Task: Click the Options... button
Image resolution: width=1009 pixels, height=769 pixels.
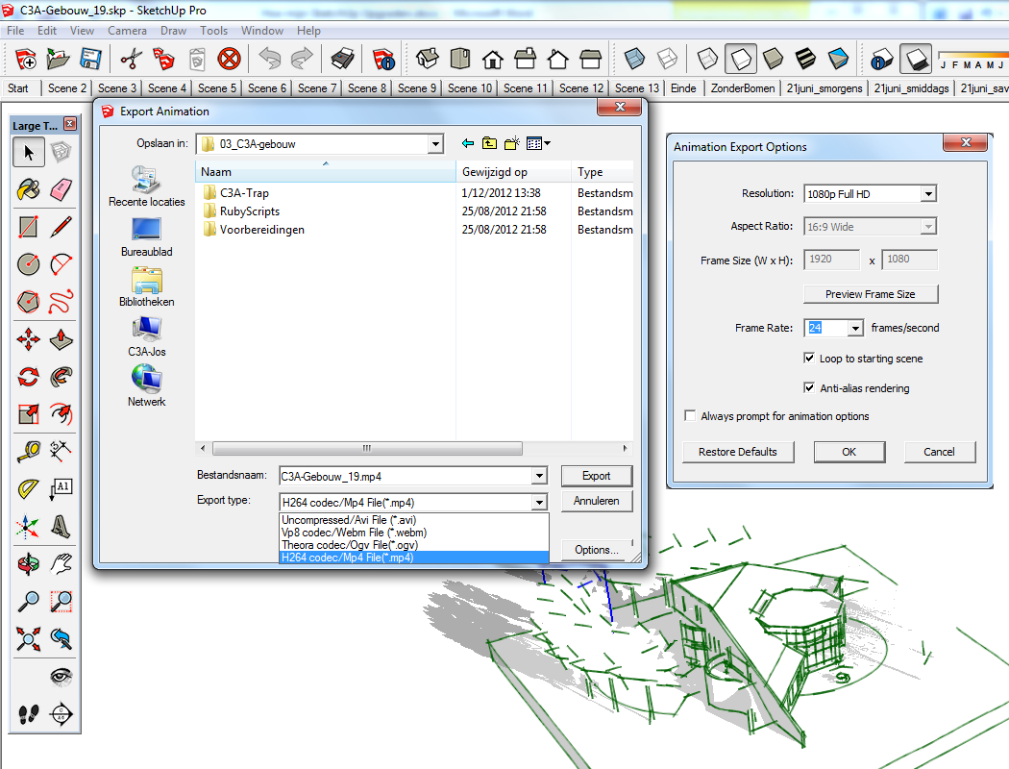Action: pos(597,550)
